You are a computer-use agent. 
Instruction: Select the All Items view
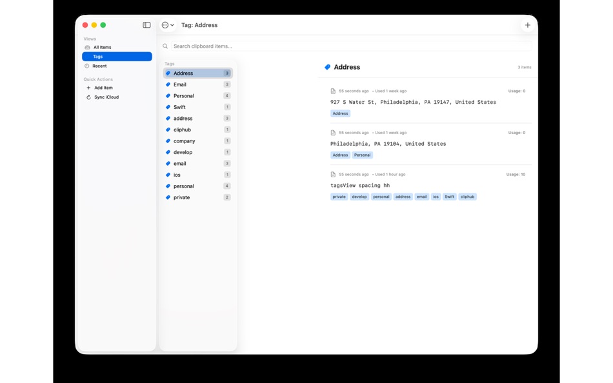tap(103, 46)
